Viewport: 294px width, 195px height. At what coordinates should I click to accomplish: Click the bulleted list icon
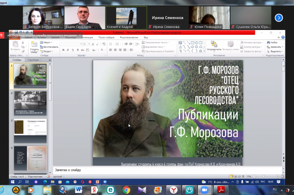coord(111,44)
